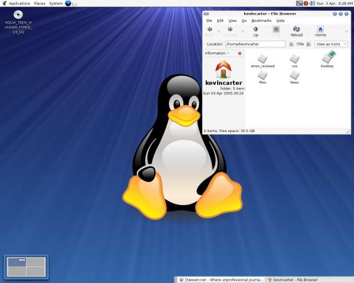
Task: Reload the current folder
Action: 296,31
